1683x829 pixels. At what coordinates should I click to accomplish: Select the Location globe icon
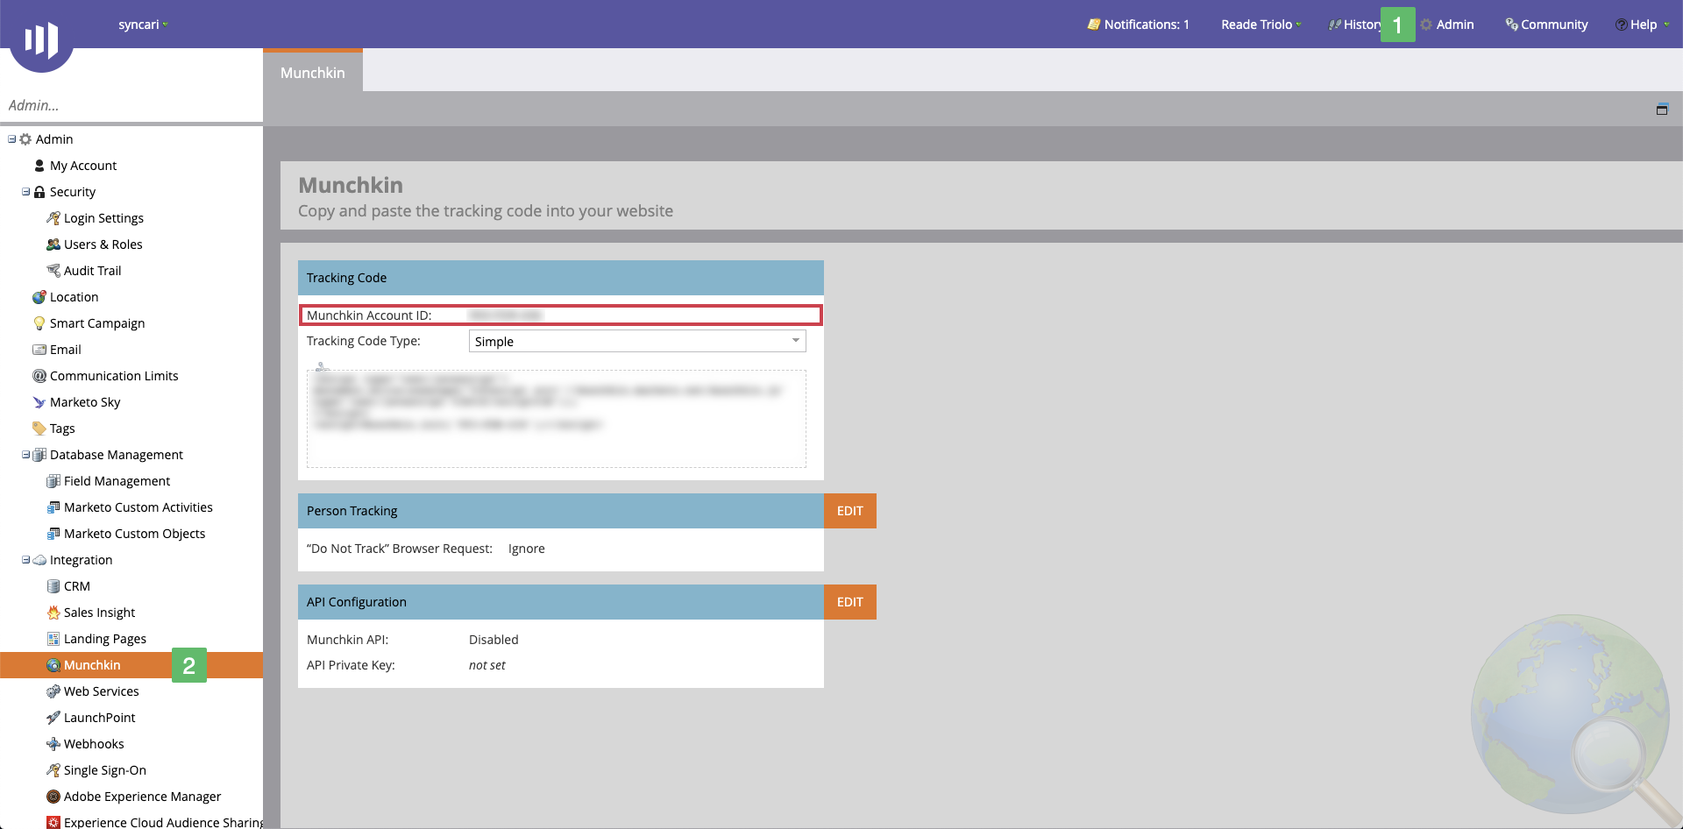point(39,296)
